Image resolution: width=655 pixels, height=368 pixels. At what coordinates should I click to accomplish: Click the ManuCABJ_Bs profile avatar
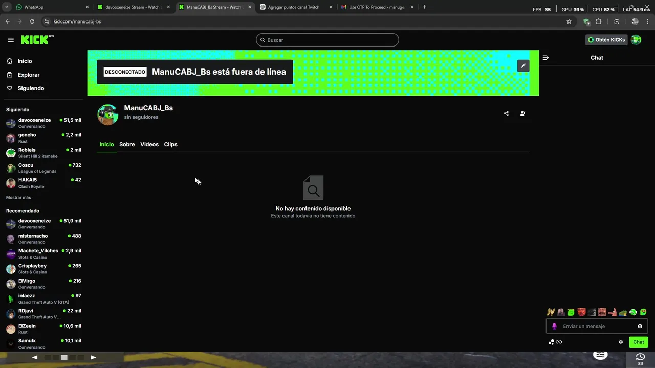point(108,114)
